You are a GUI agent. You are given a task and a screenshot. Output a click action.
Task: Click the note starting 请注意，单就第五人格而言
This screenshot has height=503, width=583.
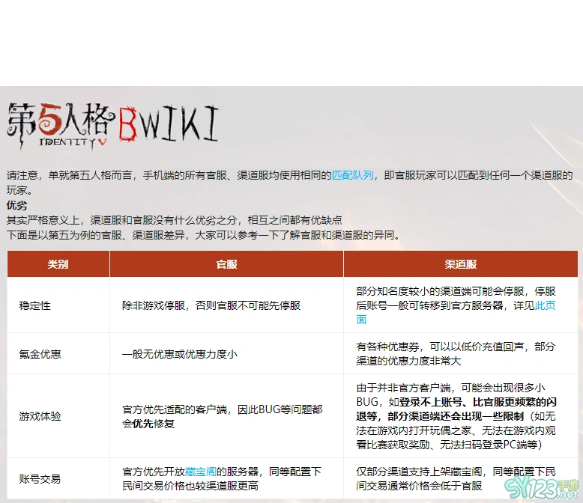click(290, 183)
